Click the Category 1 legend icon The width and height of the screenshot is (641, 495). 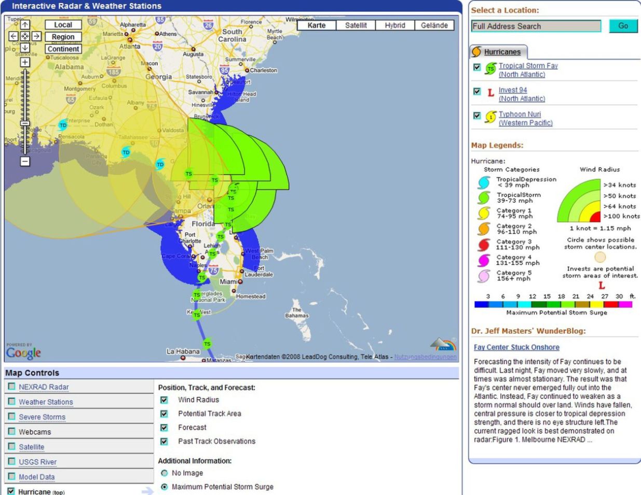click(x=484, y=214)
